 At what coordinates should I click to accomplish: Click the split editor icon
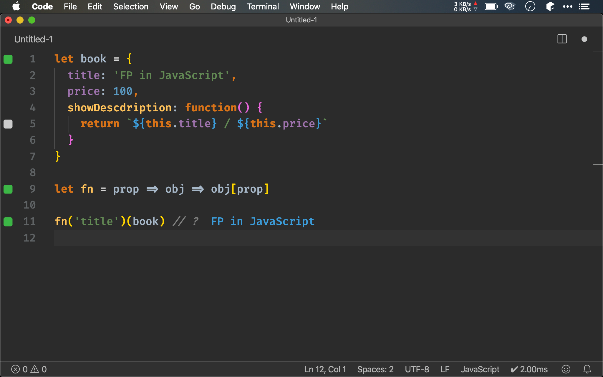tap(562, 39)
